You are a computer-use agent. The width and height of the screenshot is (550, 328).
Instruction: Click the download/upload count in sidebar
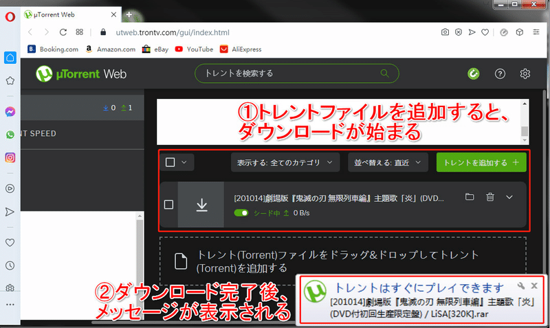click(x=118, y=108)
